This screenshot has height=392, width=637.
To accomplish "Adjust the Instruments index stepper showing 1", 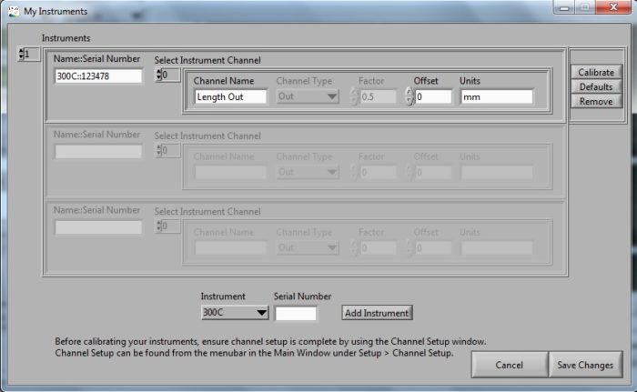I will (21, 54).
